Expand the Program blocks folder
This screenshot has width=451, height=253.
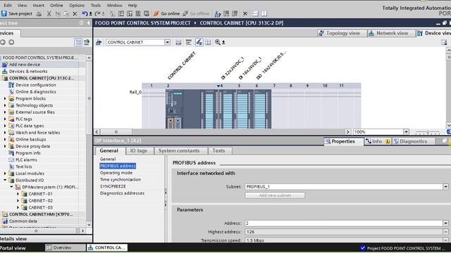[5, 98]
